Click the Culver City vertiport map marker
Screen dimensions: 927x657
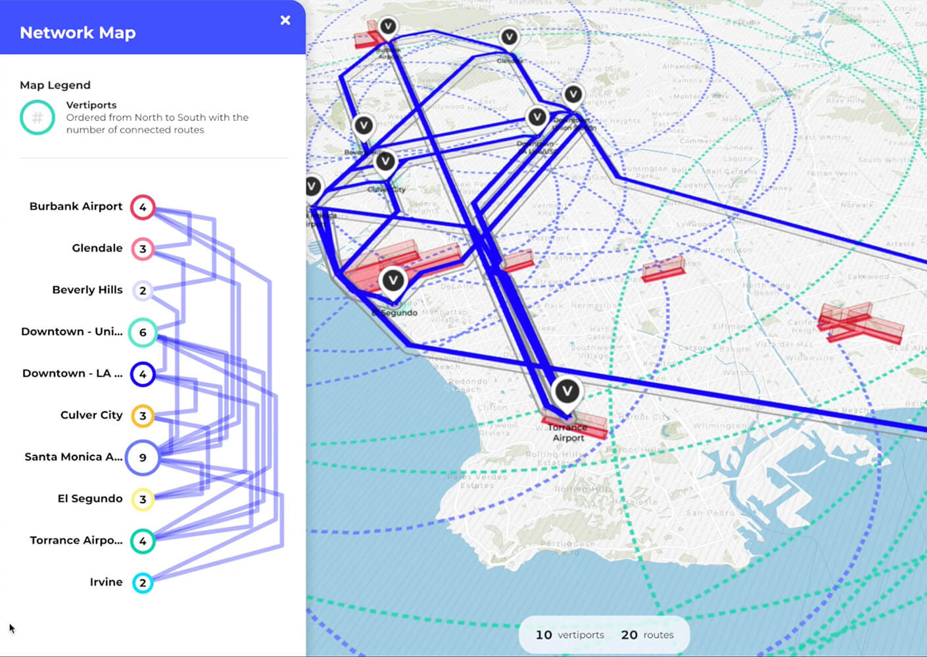(385, 161)
